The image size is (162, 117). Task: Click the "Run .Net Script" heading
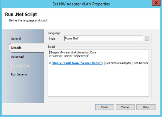[x=21, y=14]
